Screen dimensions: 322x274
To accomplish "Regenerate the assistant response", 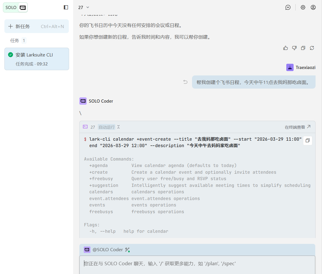I will coord(312,48).
